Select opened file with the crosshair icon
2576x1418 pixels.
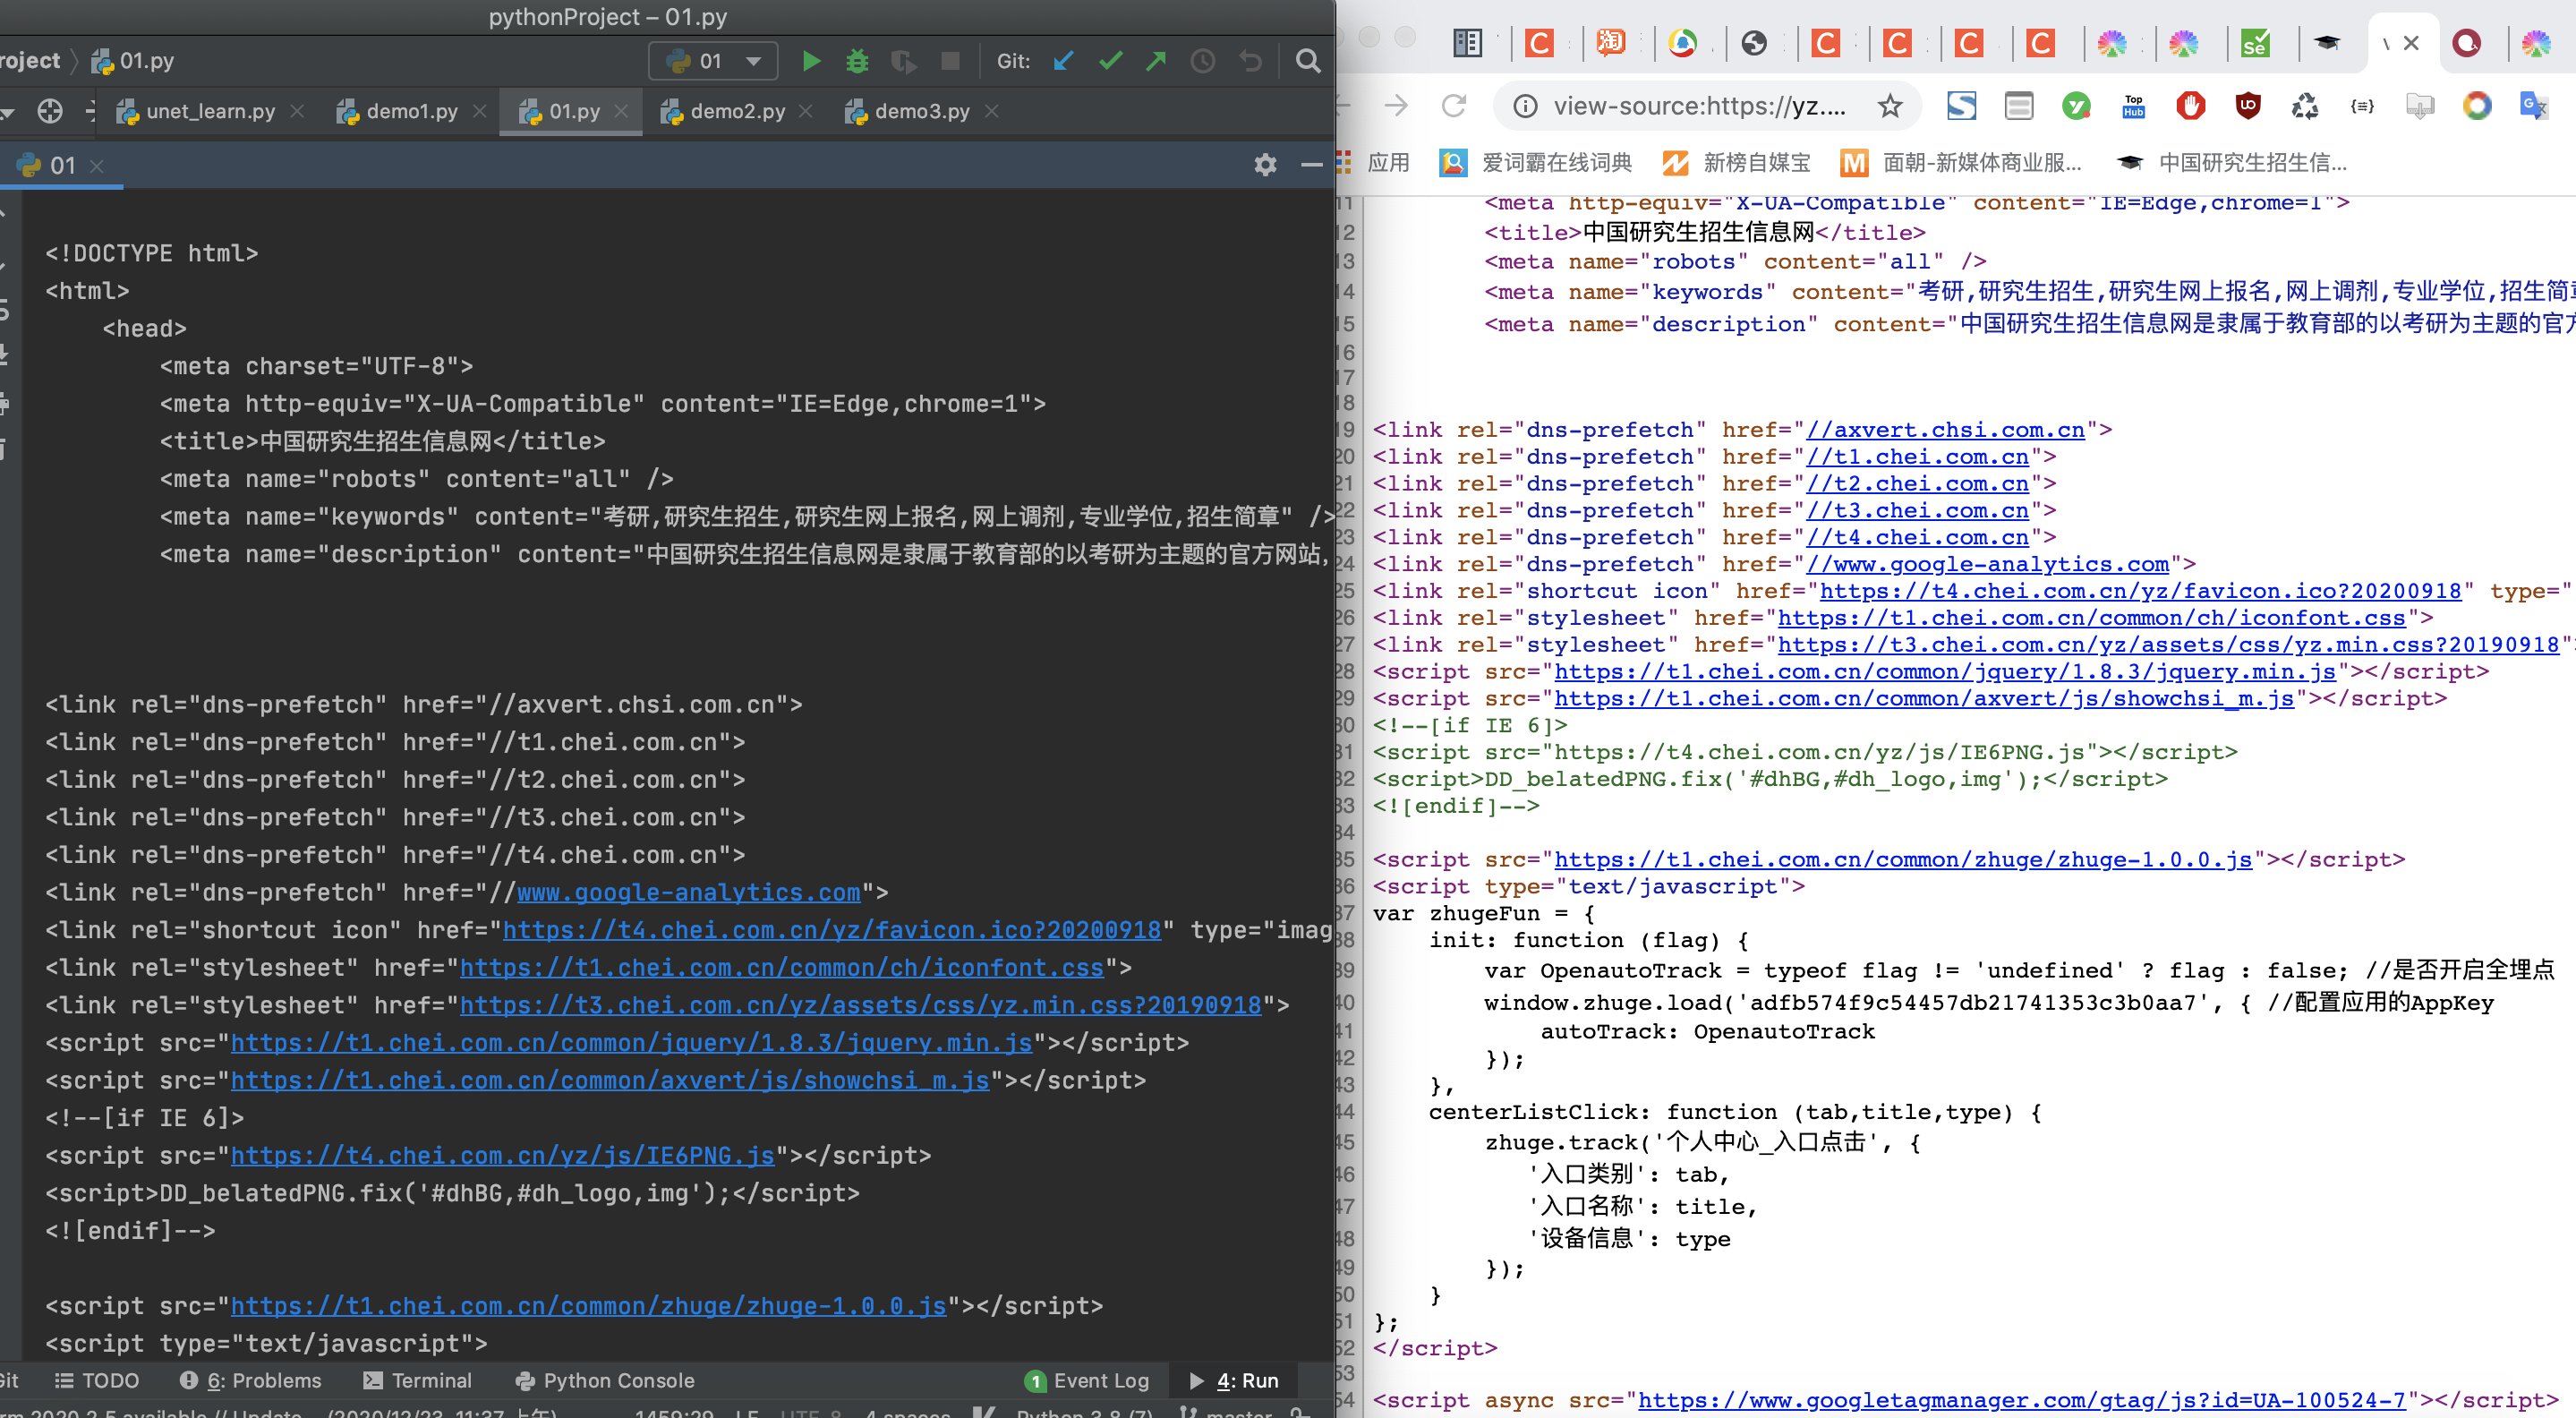49,111
